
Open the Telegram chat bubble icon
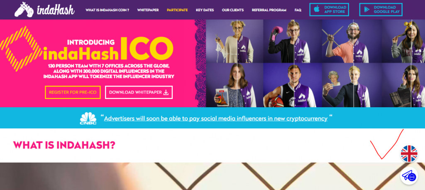[409, 176]
